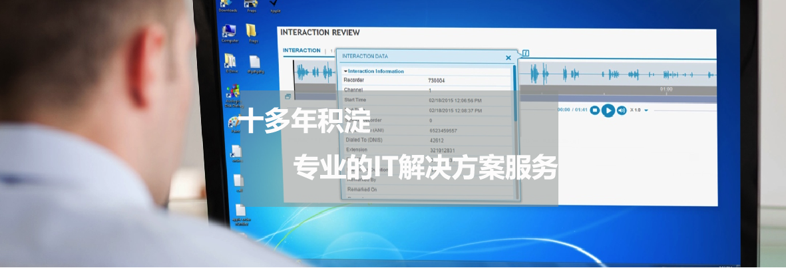Click the info icon beside the popup
The width and height of the screenshot is (786, 268).
(x=525, y=53)
